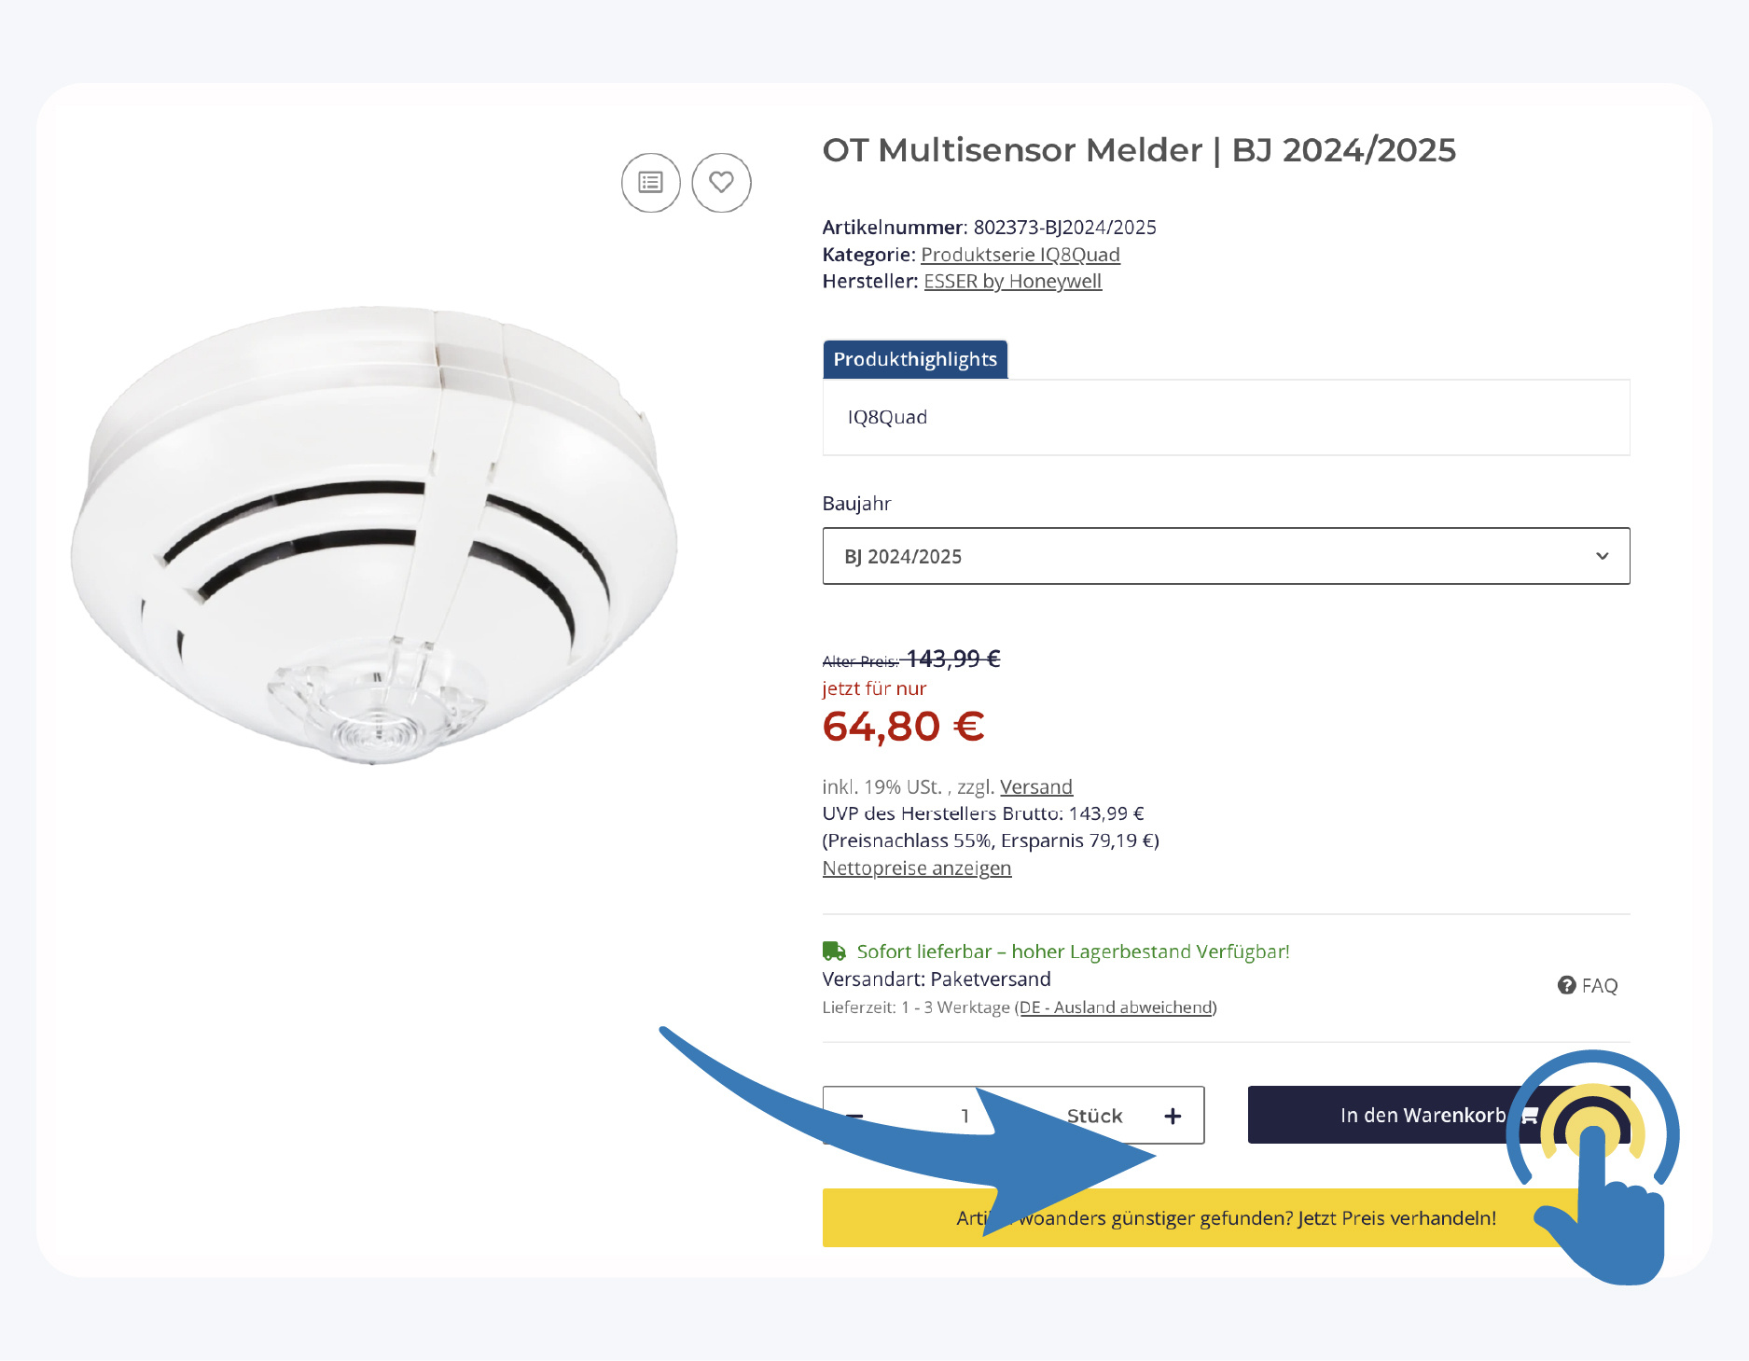Click the smoke detector product image
Image resolution: width=1749 pixels, height=1361 pixels.
pyautogui.click(x=374, y=535)
